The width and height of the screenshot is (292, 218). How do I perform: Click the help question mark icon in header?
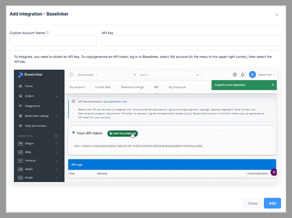click(235, 74)
